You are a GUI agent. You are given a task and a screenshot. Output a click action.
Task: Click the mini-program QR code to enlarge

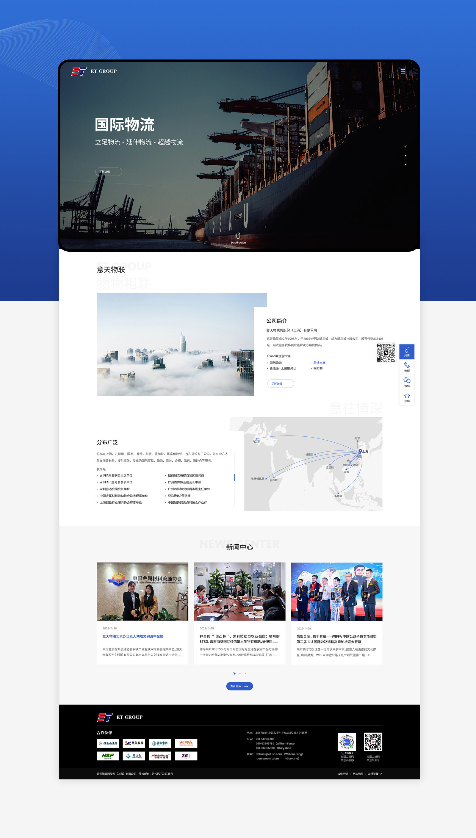pyautogui.click(x=347, y=742)
